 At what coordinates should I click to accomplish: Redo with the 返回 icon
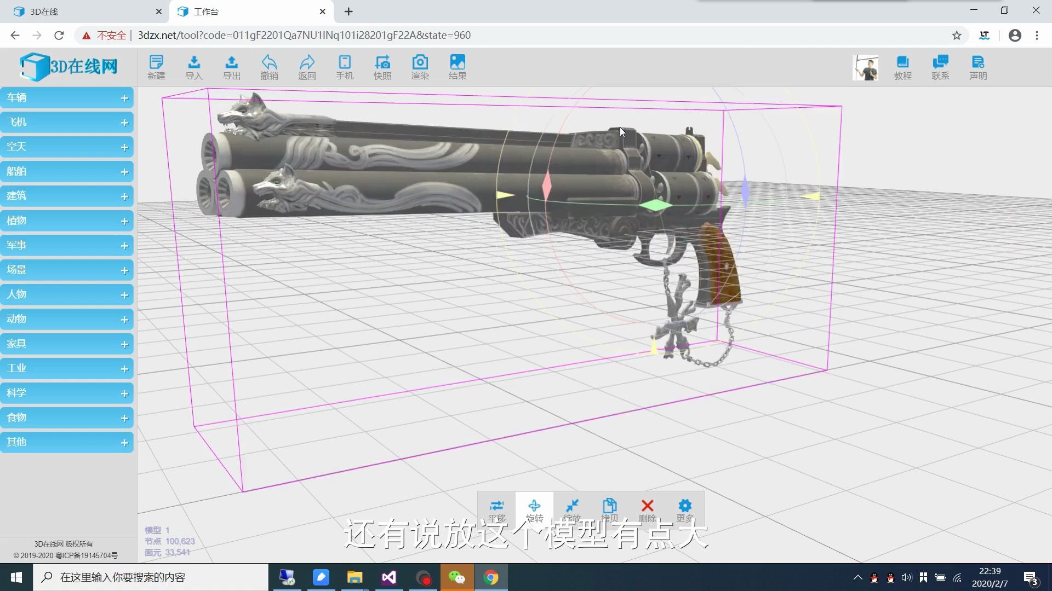[x=307, y=67]
